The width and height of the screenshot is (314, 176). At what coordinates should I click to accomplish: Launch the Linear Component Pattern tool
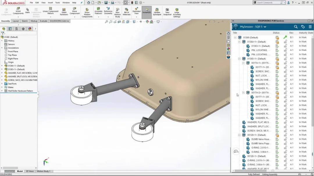click(x=51, y=11)
